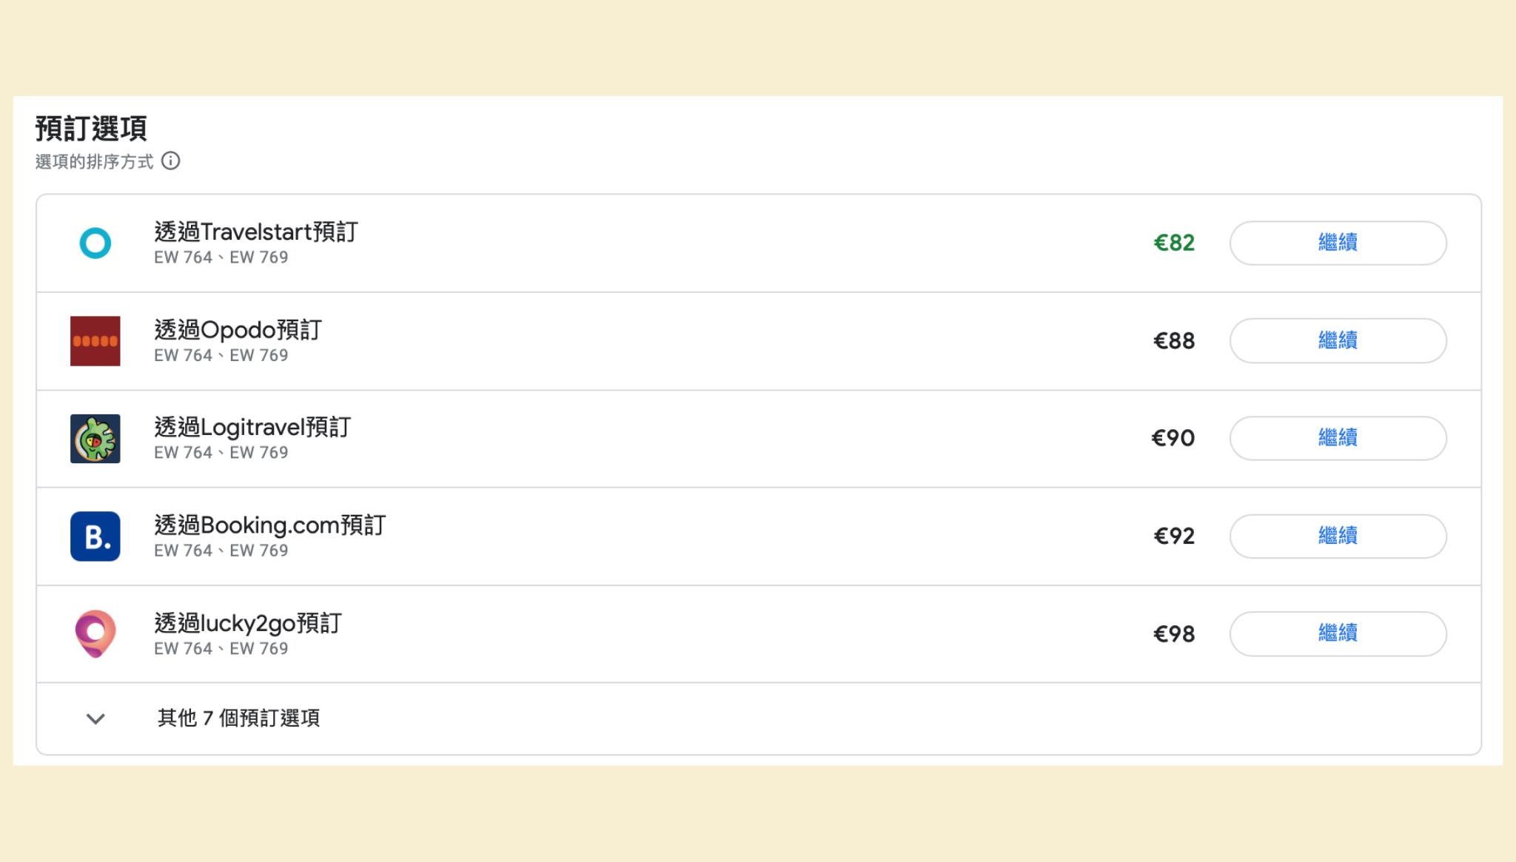This screenshot has height=862, width=1516.
Task: Select the 透過Logitravel預訂 title text
Action: click(252, 427)
